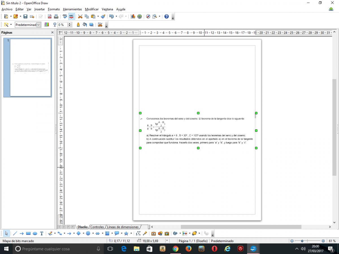Pick the Line drawing tool
The height and width of the screenshot is (254, 339).
click(15, 233)
